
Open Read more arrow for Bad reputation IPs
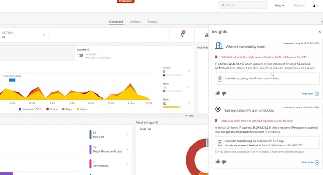[317, 162]
